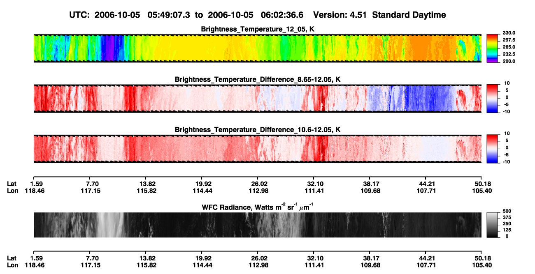Click longitude '105.40' on axis below the WFC Radiance strip
The width and height of the screenshot is (535, 274).
coord(482,265)
